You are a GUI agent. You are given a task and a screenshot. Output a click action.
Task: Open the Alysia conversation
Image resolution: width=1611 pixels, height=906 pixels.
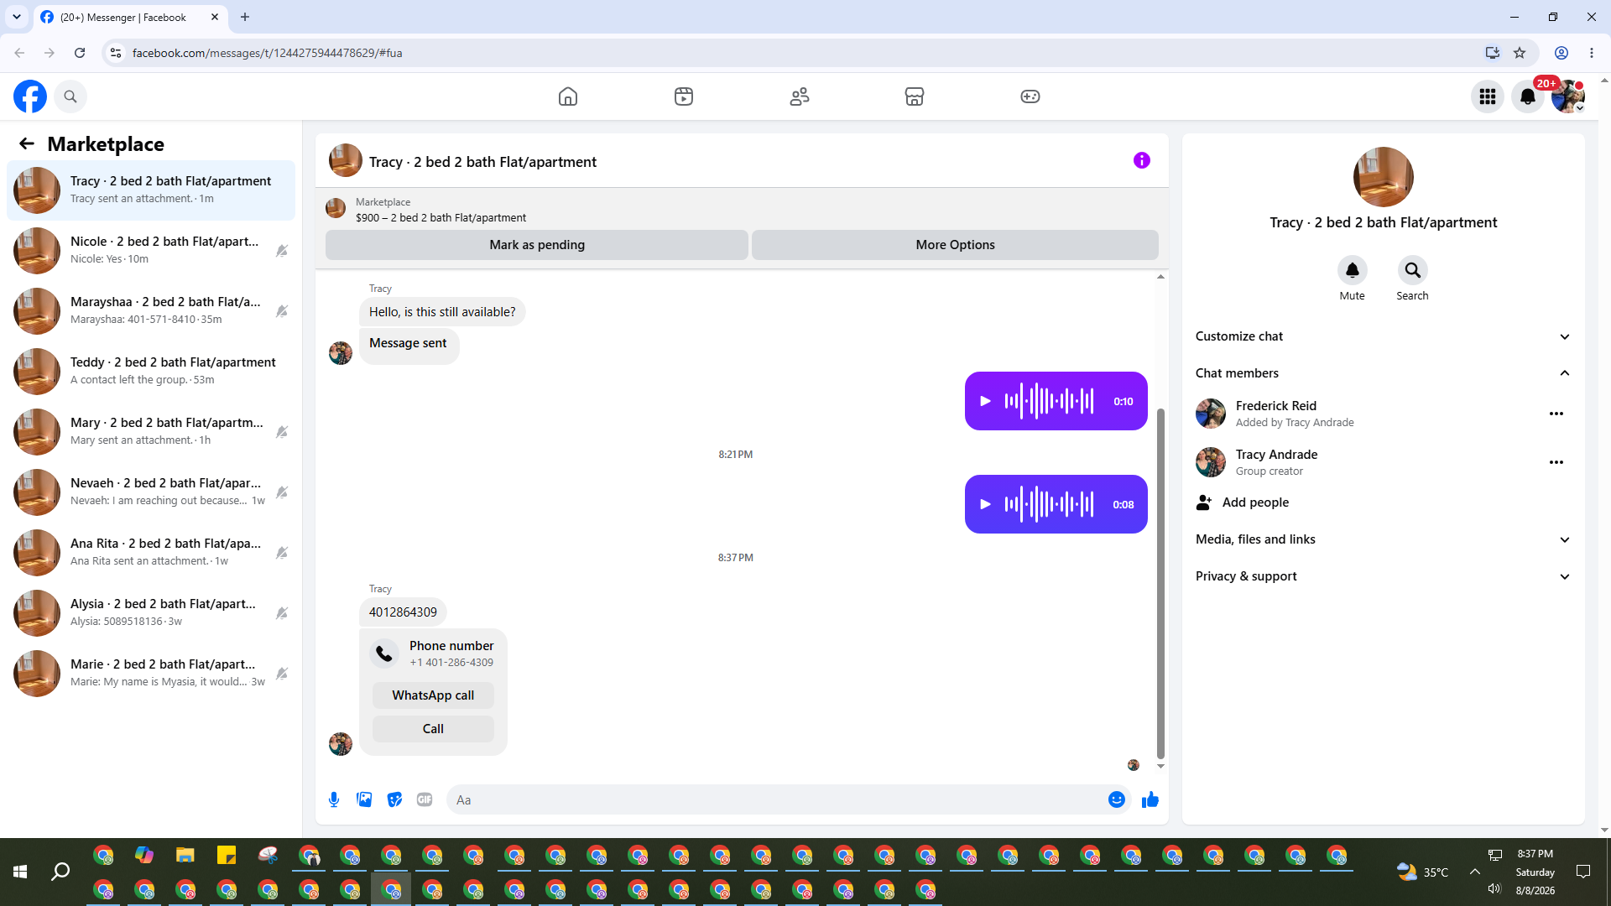click(151, 613)
